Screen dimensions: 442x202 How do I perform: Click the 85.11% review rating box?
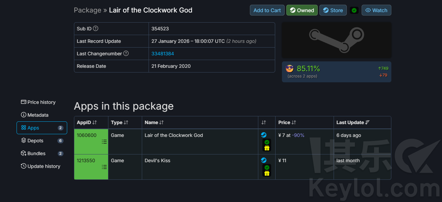(x=336, y=72)
